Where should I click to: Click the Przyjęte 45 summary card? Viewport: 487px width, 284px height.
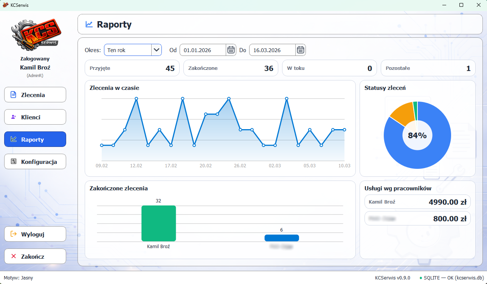(132, 68)
